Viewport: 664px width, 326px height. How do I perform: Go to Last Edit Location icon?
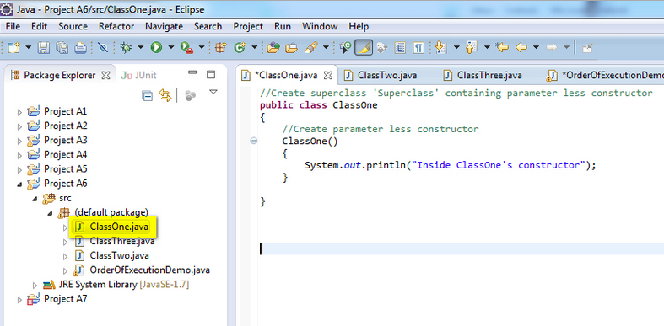[x=502, y=48]
